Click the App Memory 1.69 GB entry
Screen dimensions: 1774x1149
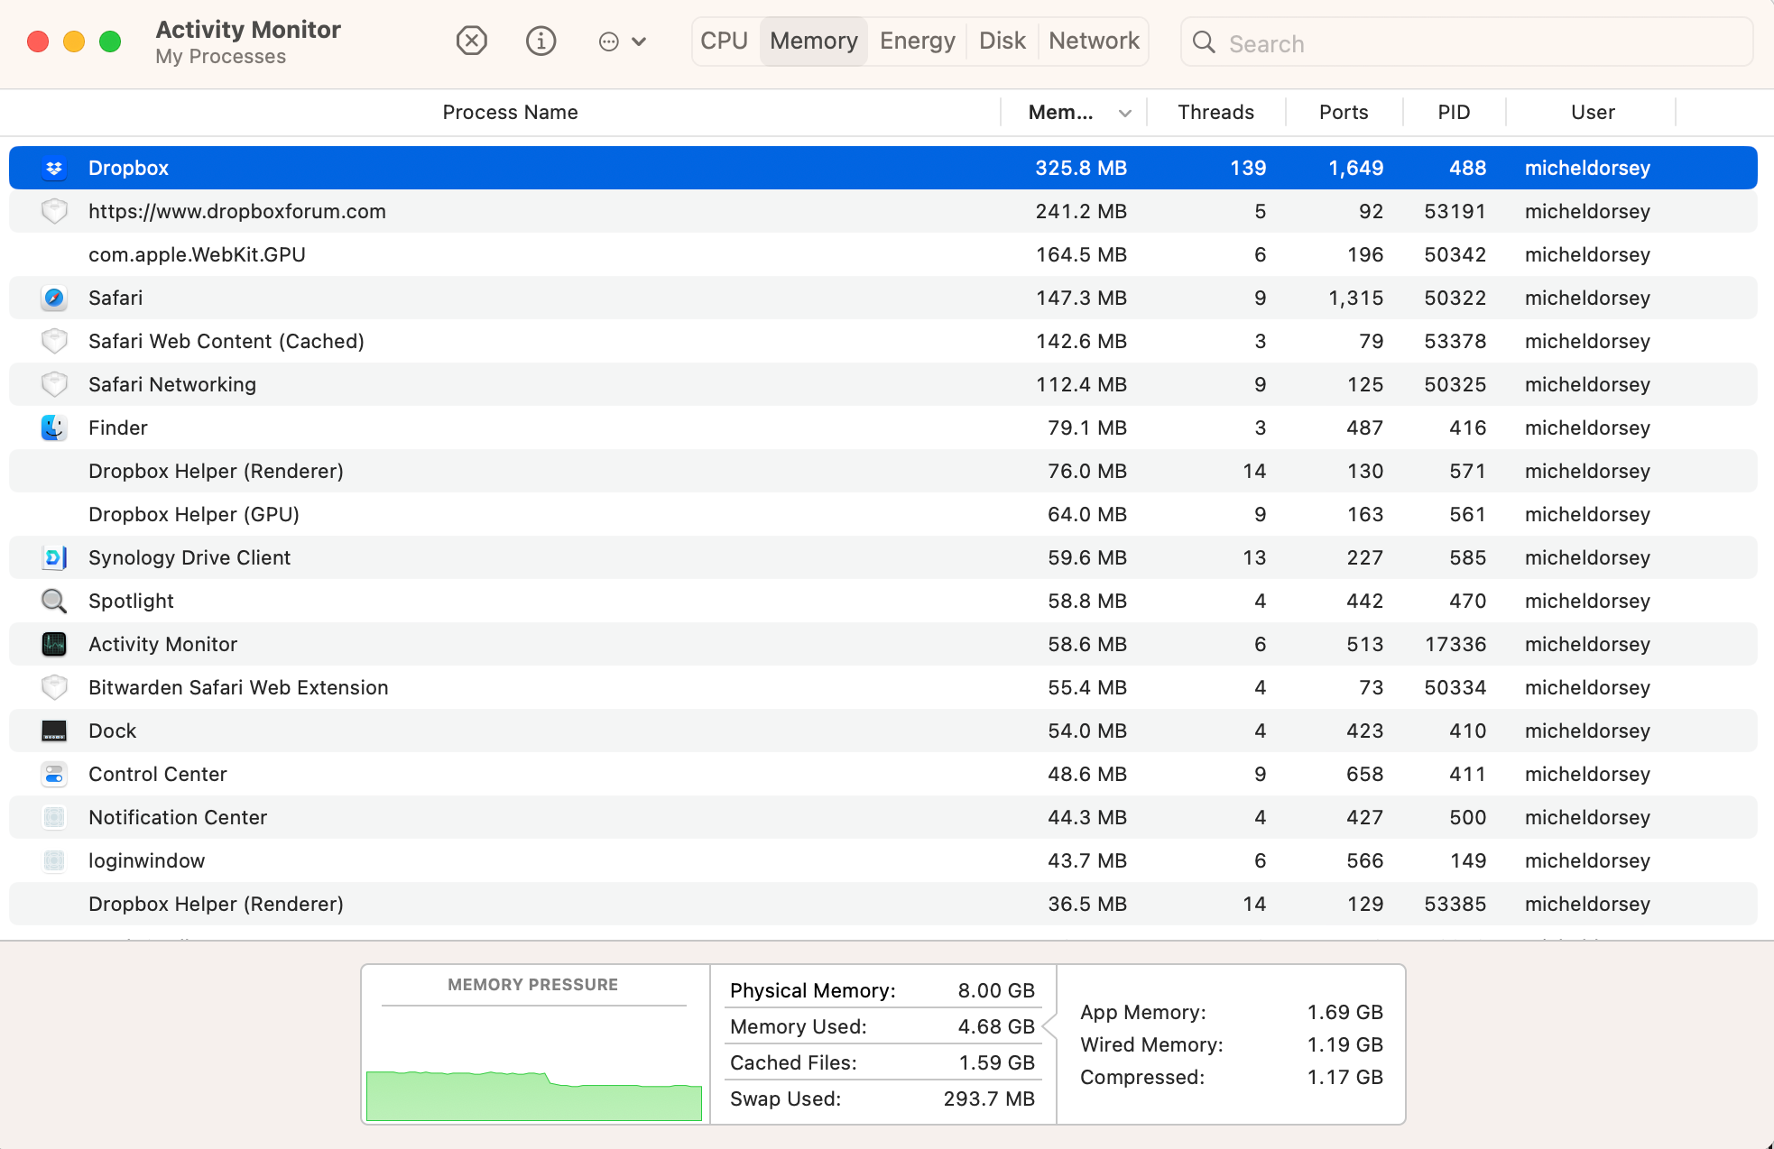point(1232,1012)
